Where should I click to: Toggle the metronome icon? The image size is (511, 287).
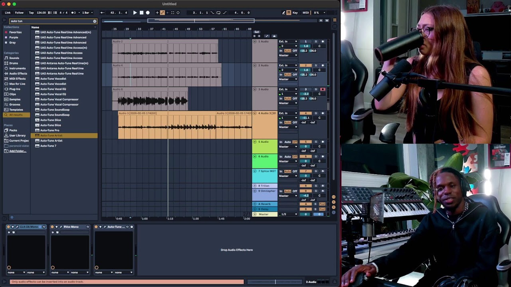point(73,13)
